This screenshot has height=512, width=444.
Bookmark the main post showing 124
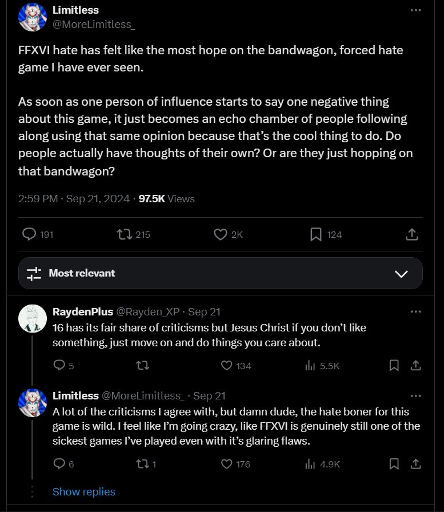(x=316, y=234)
